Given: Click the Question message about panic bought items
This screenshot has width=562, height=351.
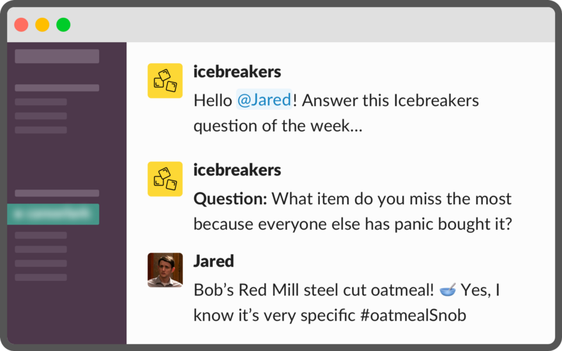Looking at the screenshot, I should [x=353, y=211].
